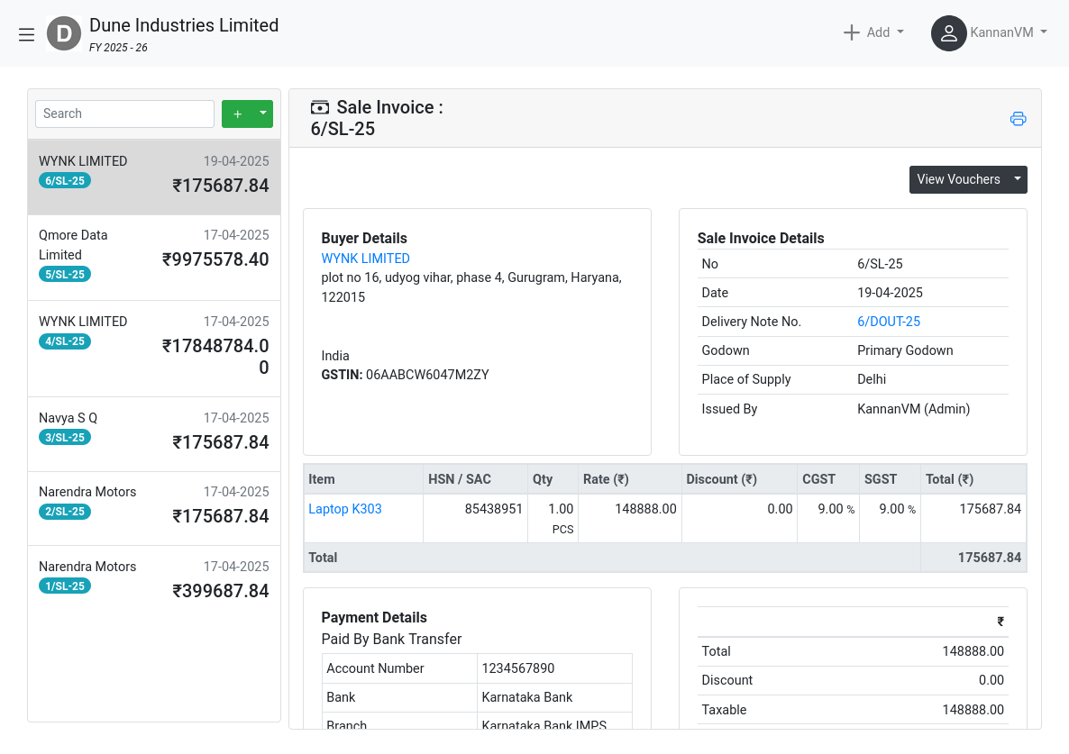1069x754 pixels.
Task: Select the 2/SL-25 Narendra Motors invoice
Action: tap(154, 508)
